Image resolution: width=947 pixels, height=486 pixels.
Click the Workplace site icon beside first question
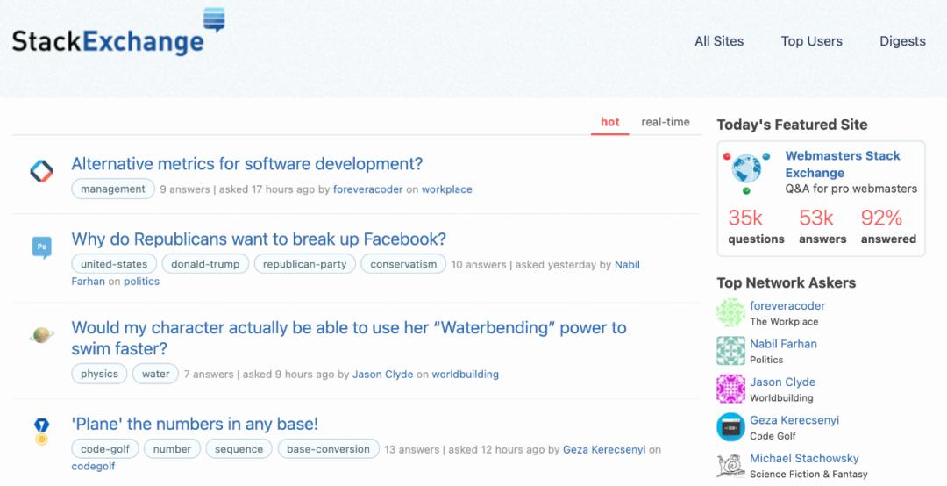[x=41, y=171]
